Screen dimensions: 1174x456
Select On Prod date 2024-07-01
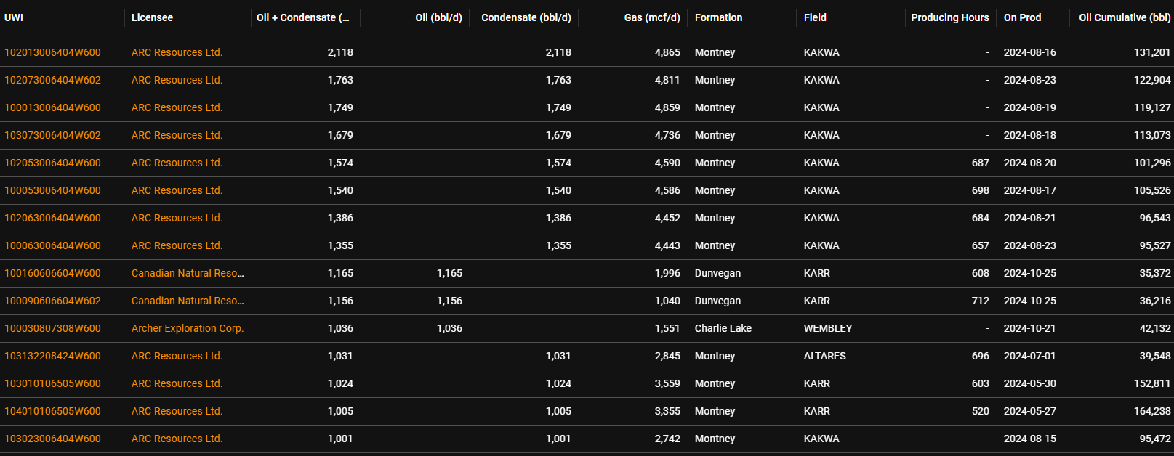(1030, 356)
